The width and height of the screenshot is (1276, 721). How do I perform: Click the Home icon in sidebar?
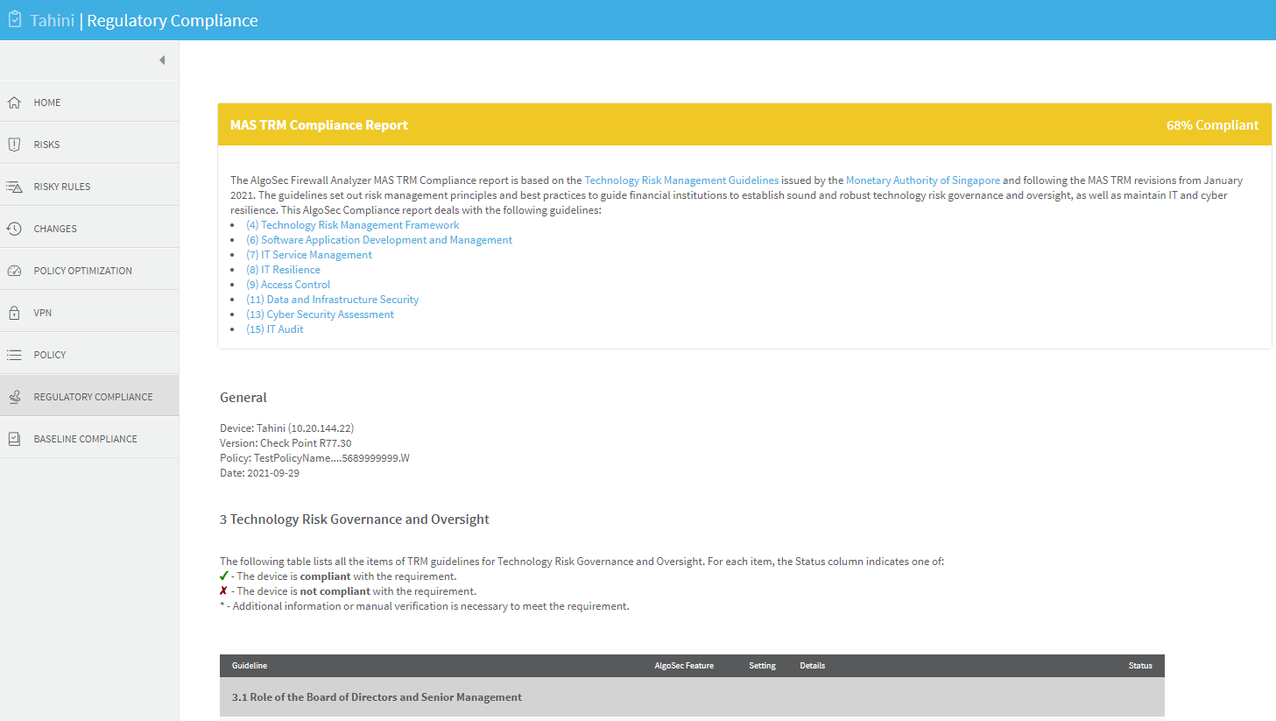click(x=14, y=102)
